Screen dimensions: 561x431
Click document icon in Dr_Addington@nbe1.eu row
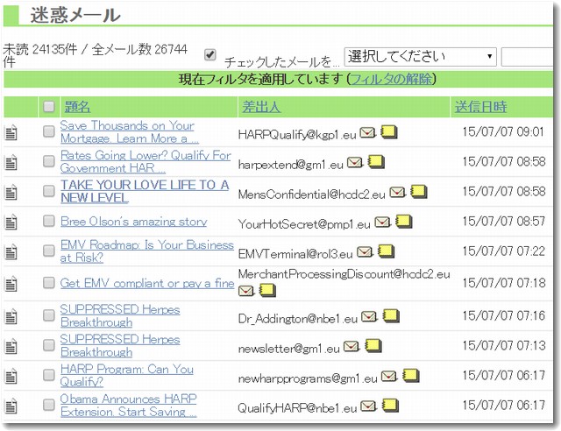click(11, 316)
